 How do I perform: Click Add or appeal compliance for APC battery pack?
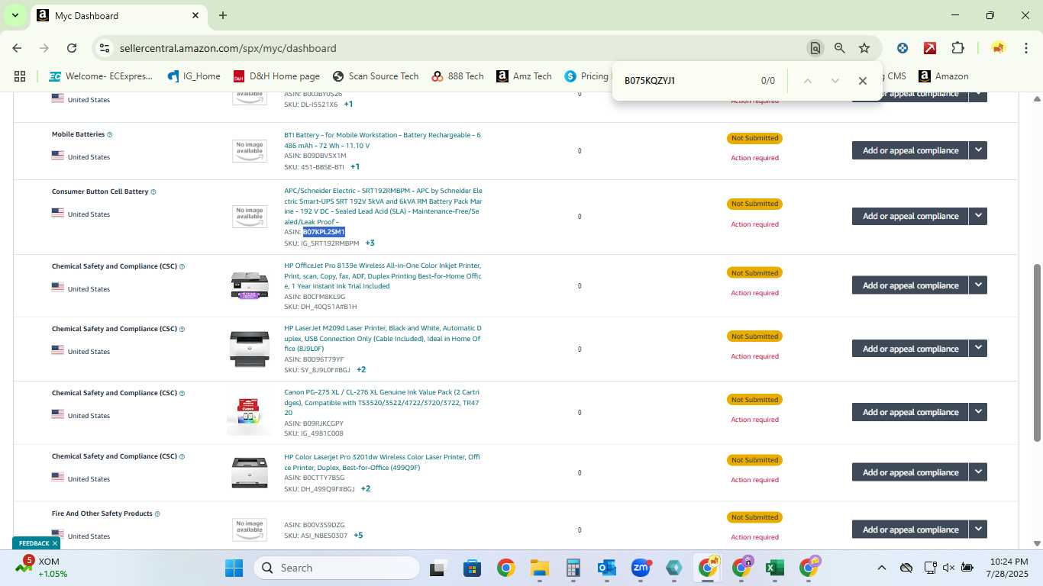910,216
